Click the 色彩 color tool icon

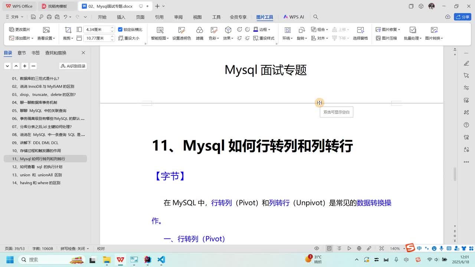tap(214, 30)
